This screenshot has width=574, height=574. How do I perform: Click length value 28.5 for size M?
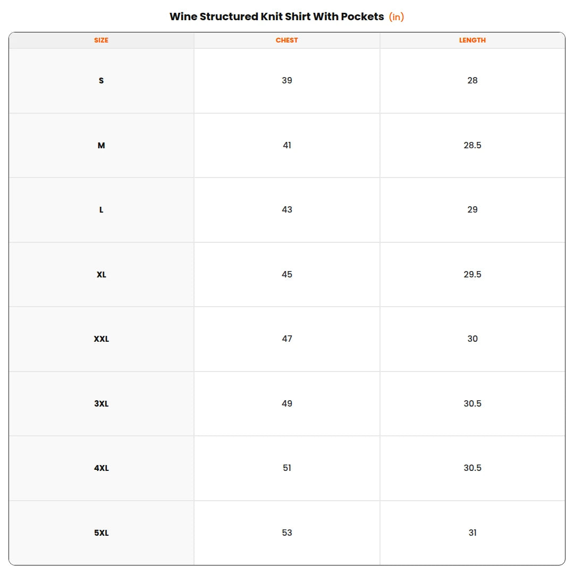click(472, 145)
